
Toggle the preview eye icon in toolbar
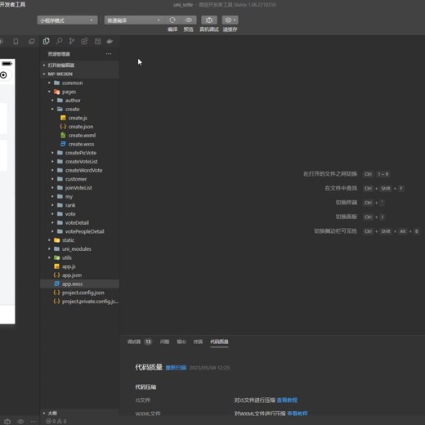click(x=188, y=20)
